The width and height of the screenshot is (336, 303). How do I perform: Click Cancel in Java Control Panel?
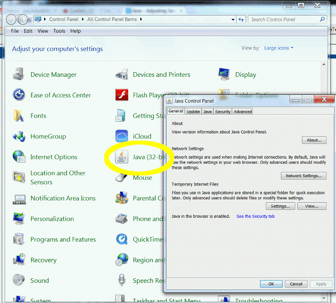coord(296,284)
